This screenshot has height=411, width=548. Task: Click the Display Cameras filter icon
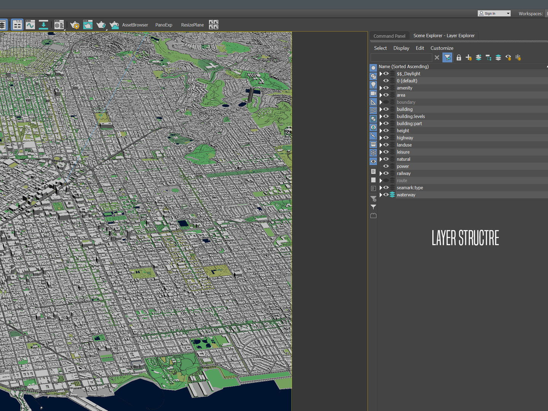(373, 93)
